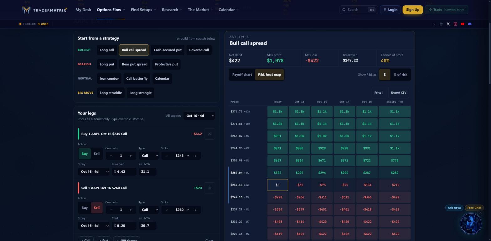Viewport: 491px width, 241px height.
Task: Decrease contracts on the $260 Call leg
Action: 111,210
